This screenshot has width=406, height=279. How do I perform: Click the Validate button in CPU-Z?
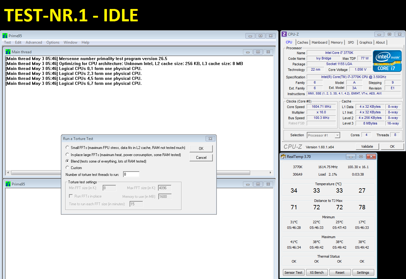point(367,146)
